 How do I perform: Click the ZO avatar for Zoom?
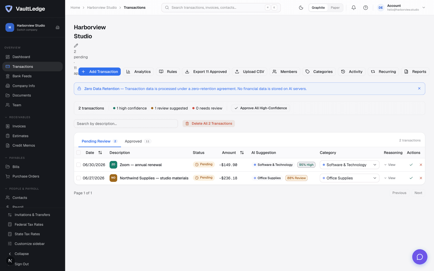pyautogui.click(x=113, y=165)
